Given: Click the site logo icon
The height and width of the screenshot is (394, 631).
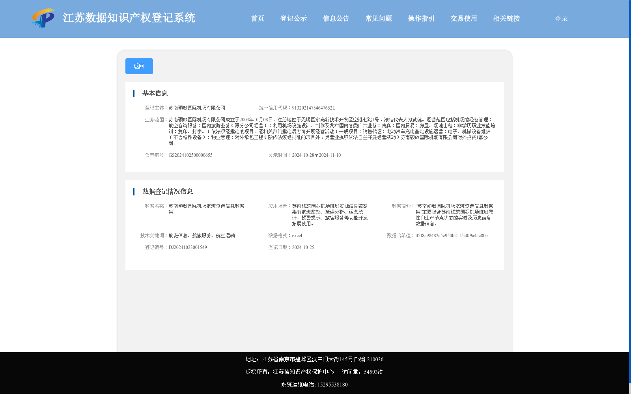Looking at the screenshot, I should tap(43, 18).
